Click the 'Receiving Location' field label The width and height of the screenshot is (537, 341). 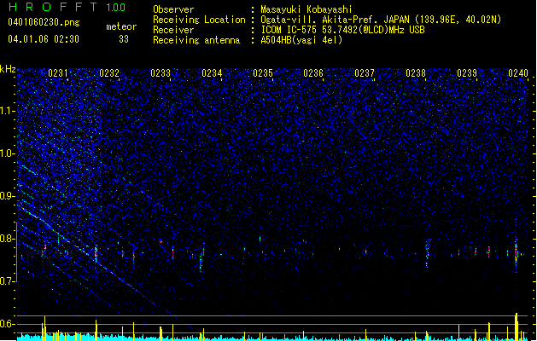pos(199,20)
